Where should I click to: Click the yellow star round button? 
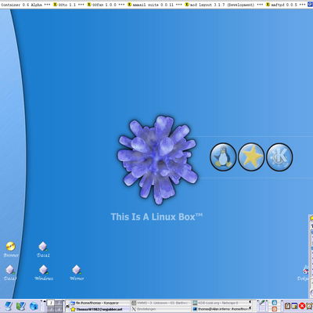tap(251, 156)
